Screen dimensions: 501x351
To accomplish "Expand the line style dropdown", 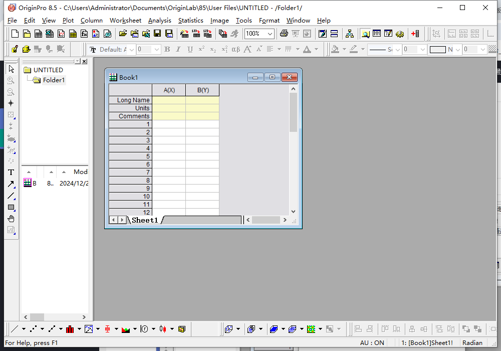I will [x=397, y=50].
